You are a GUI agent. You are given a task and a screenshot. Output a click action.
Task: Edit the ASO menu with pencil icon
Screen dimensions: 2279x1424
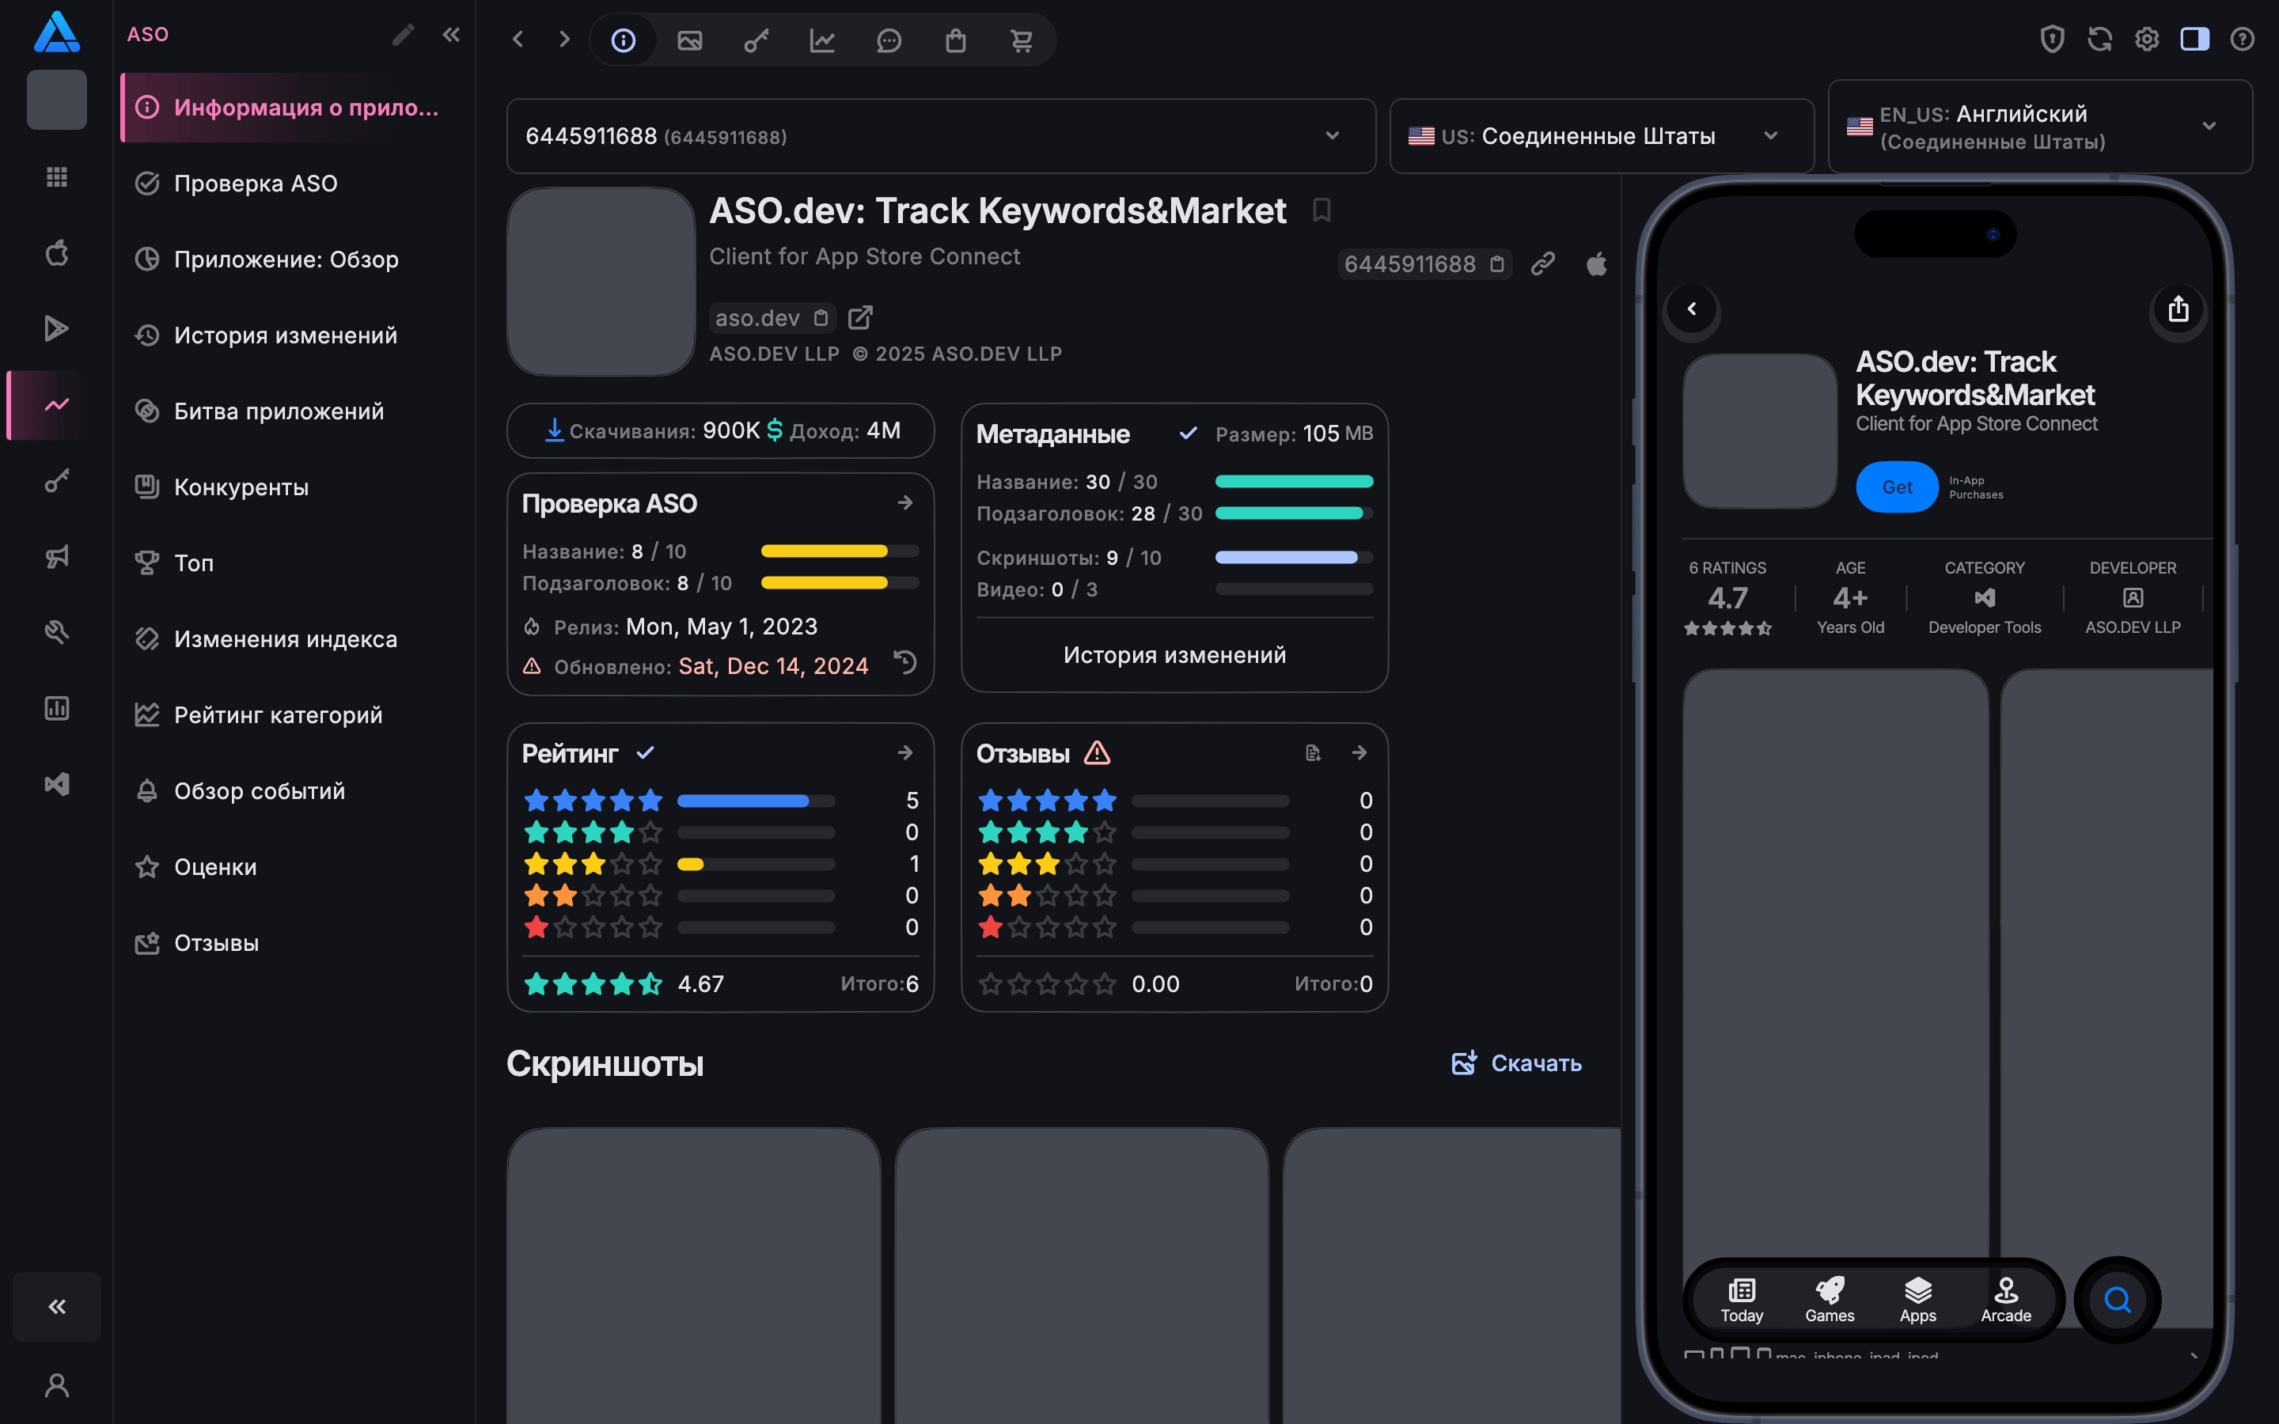click(403, 35)
